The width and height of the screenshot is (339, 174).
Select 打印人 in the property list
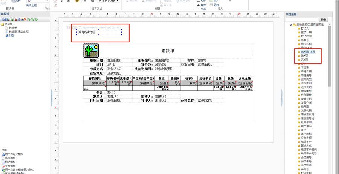pyautogui.click(x=305, y=28)
